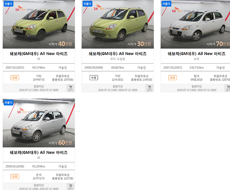Add the 25저7175 silver car to cart
Screen dimensions: 230x190
pyautogui.click(x=70, y=186)
